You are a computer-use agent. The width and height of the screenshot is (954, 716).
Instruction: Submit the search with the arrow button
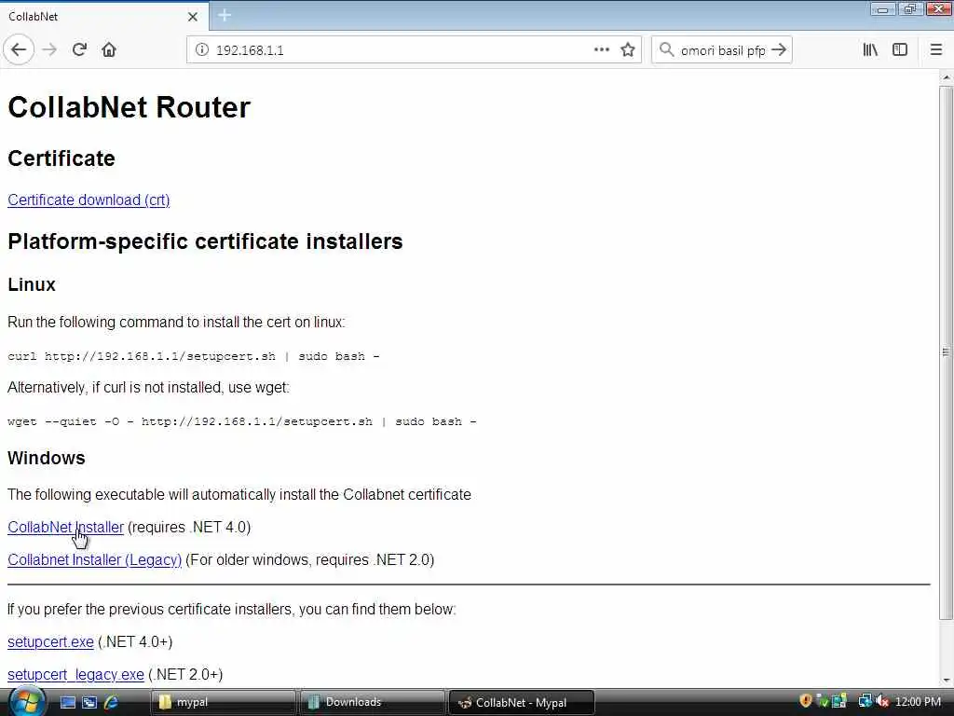pyautogui.click(x=779, y=50)
